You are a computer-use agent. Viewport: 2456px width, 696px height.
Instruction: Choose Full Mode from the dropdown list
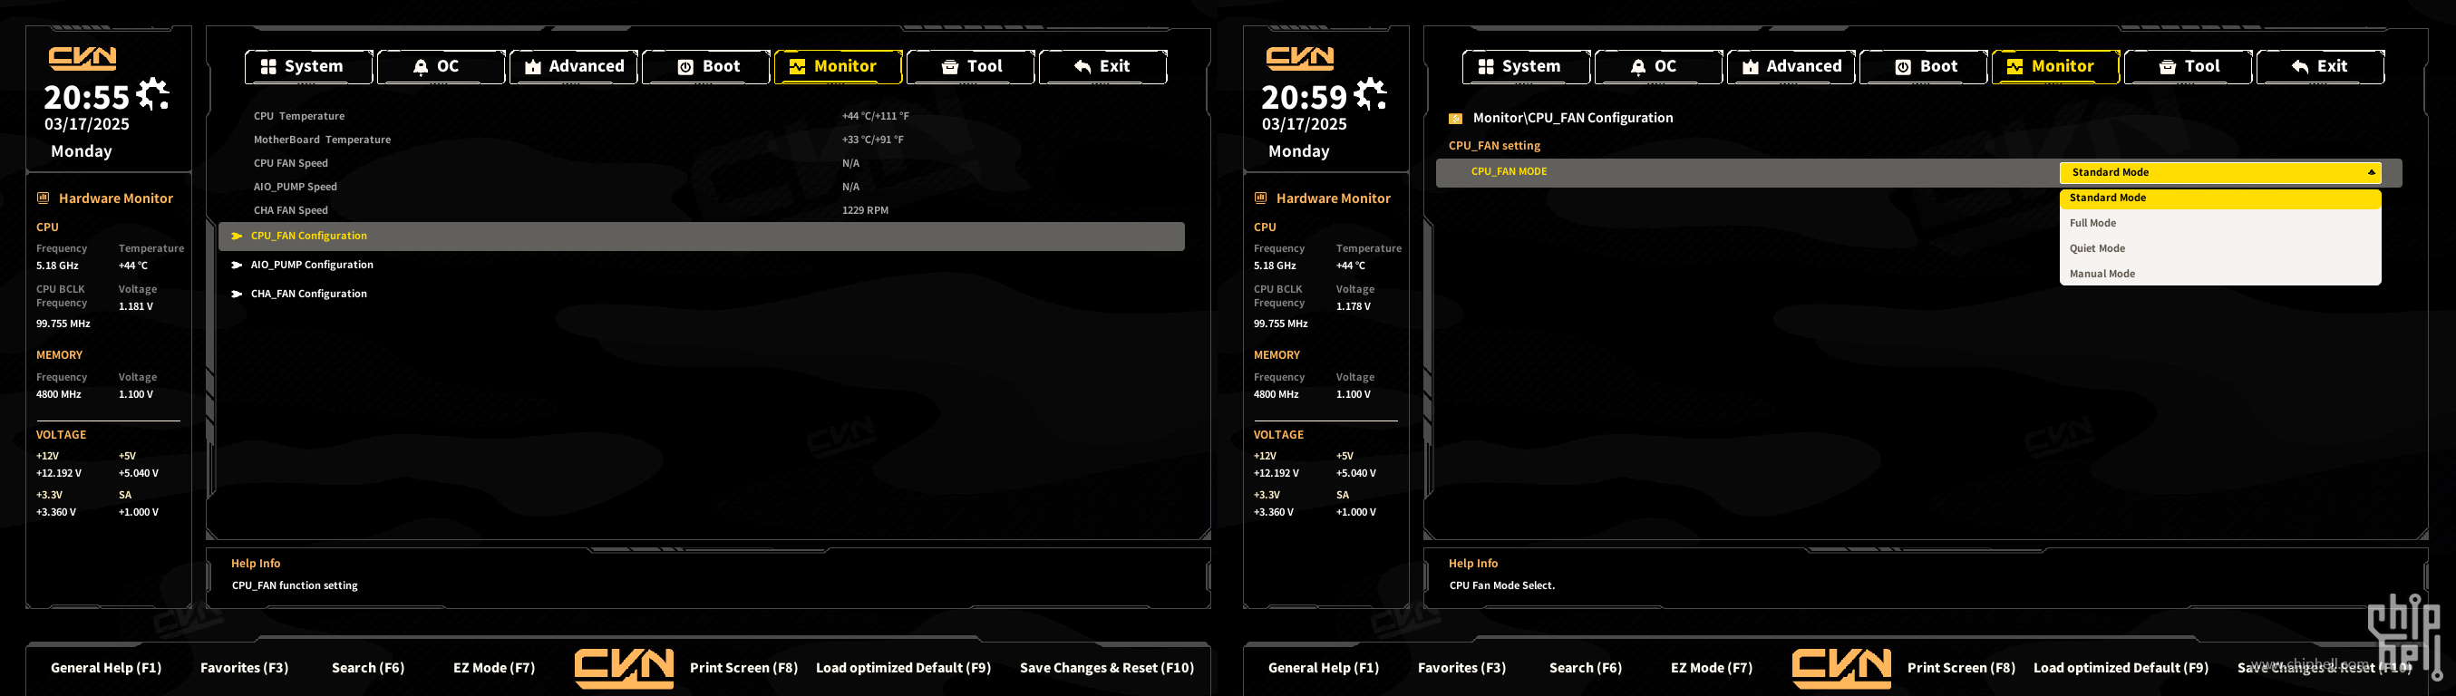coord(2220,223)
